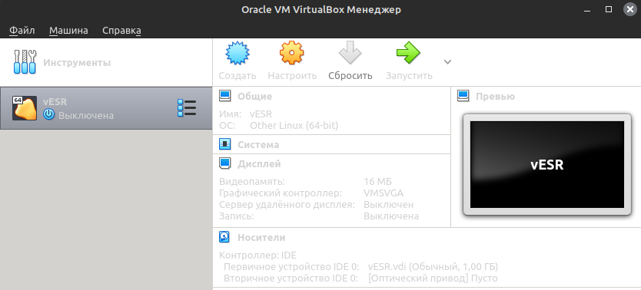This screenshot has width=641, height=290.
Task: Click the Создать new VM starburst icon
Action: pos(237,53)
